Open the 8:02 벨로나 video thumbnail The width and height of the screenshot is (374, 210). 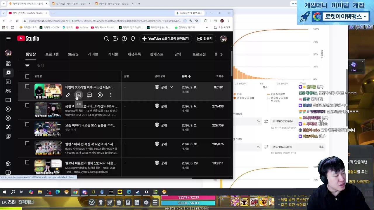click(48, 167)
